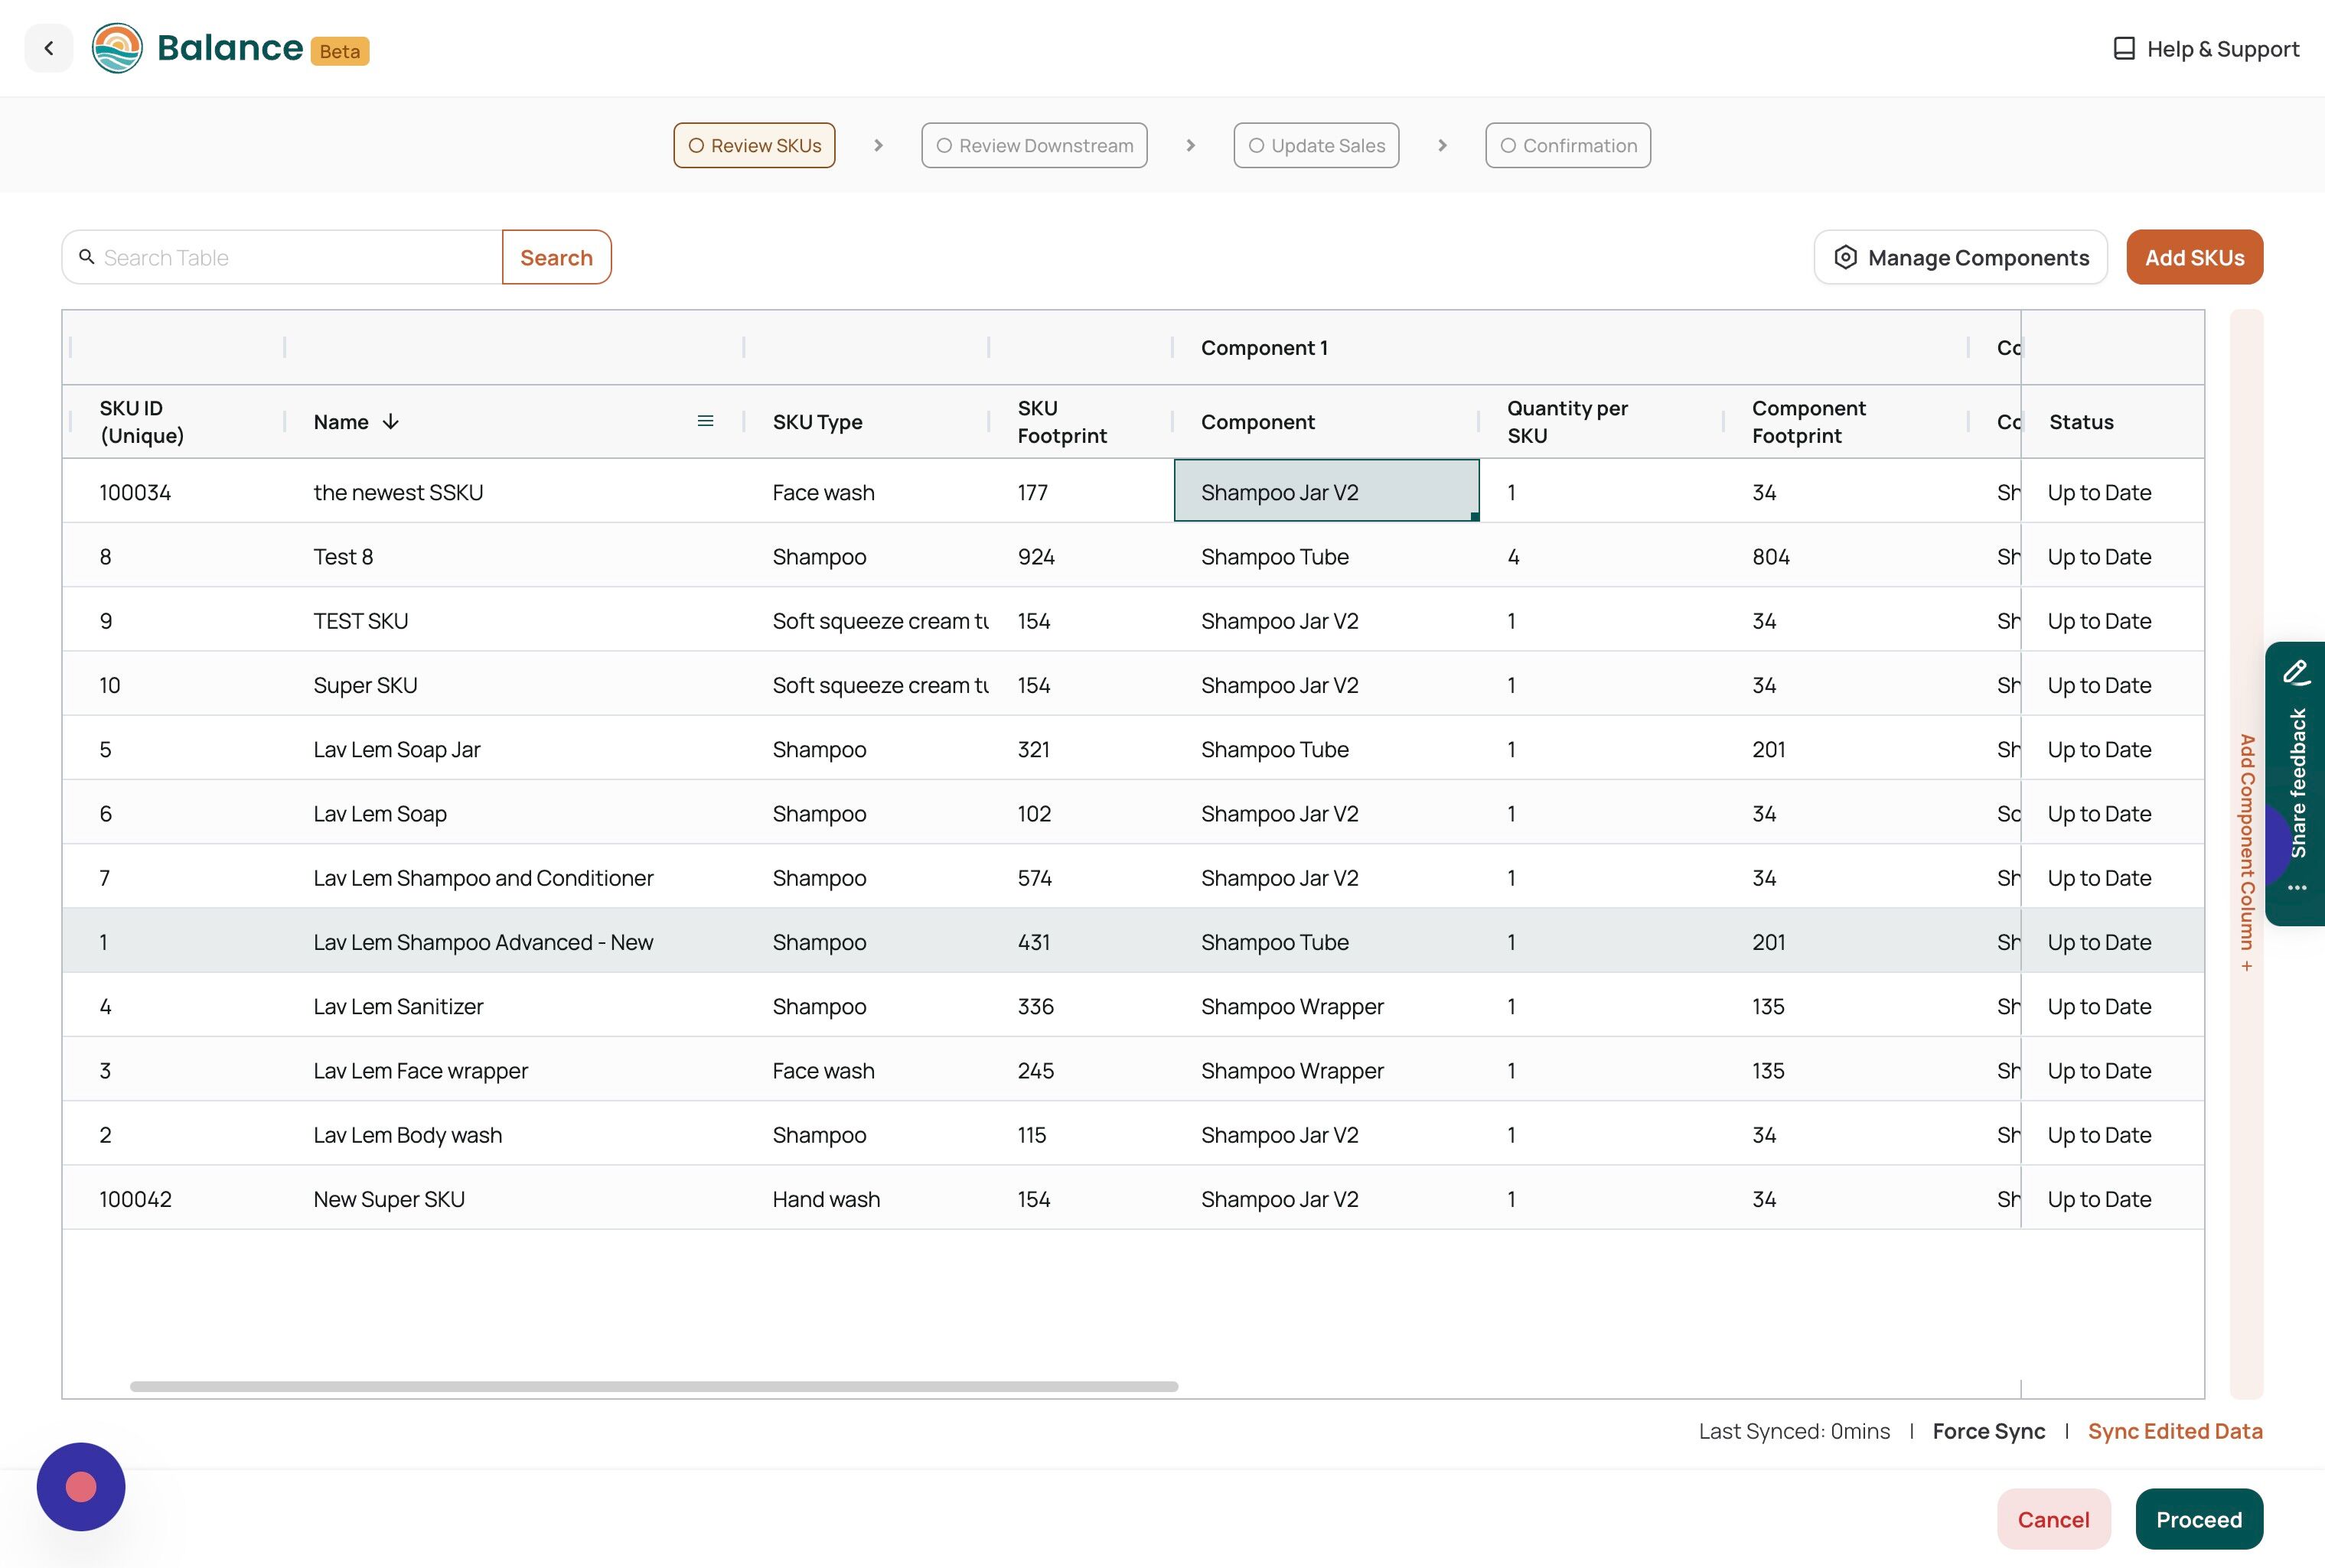This screenshot has width=2325, height=1568.
Task: Click 'Lav Lem Face wrapper' cell
Action: pos(514,1069)
